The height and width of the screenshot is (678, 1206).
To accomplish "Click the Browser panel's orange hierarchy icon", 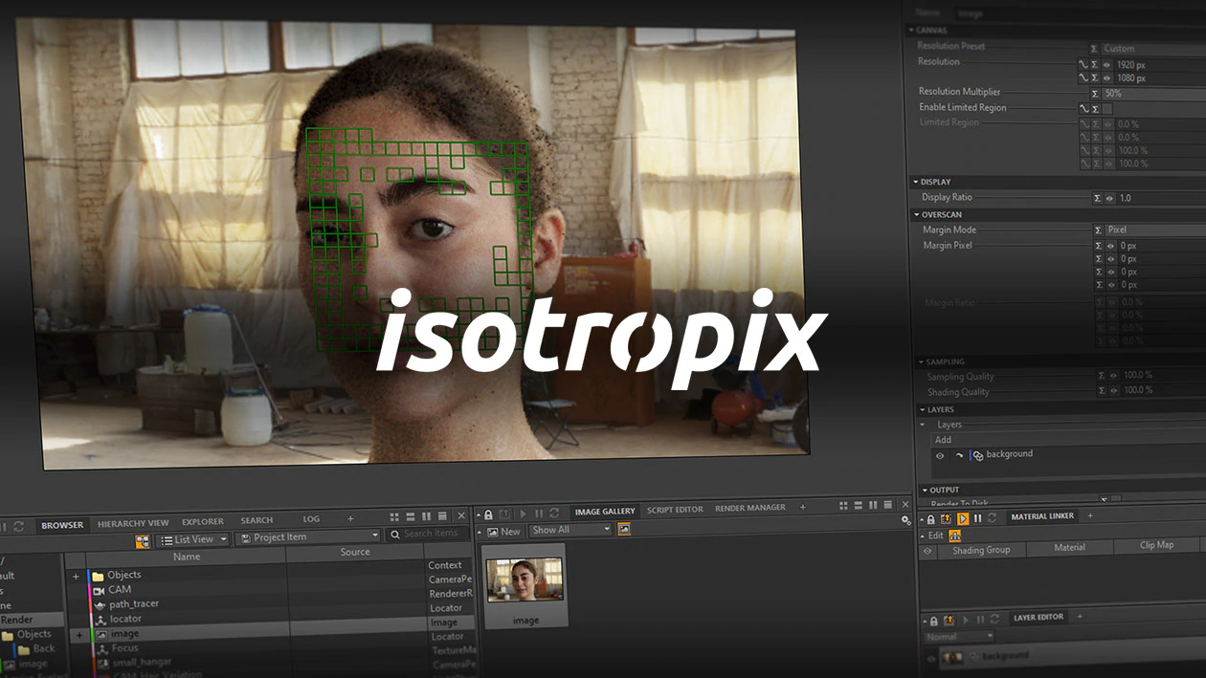I will coord(143,540).
